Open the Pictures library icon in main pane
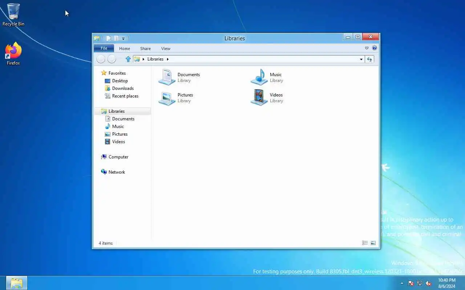This screenshot has width=465, height=290. tap(167, 98)
